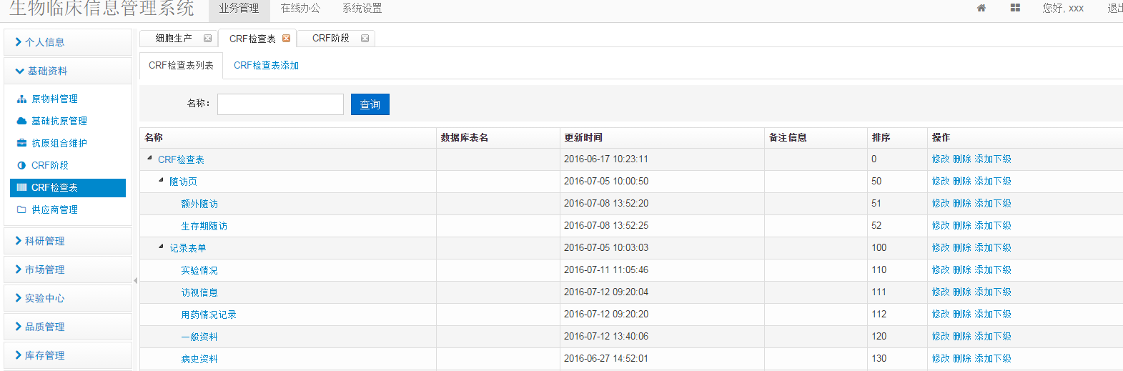Close the CRF阶段 tab with X icon
The width and height of the screenshot is (1123, 371).
[365, 39]
